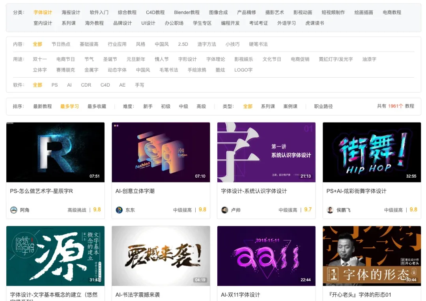Show only 系列课 type
Screen dimensions: 426x301
click(x=268, y=106)
